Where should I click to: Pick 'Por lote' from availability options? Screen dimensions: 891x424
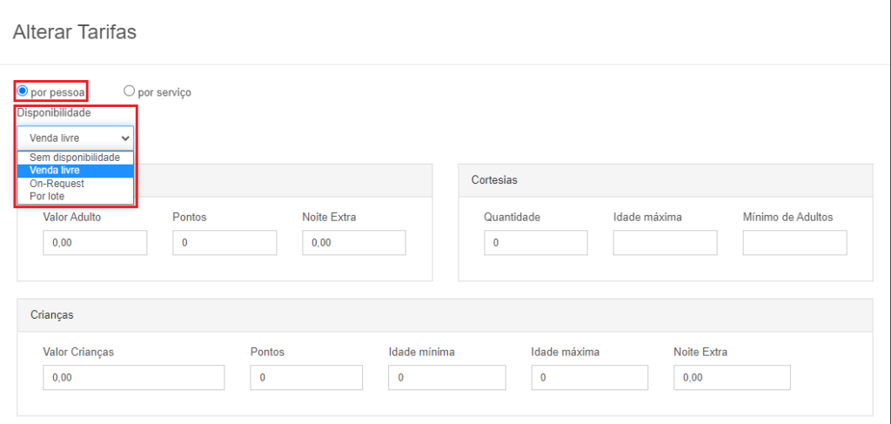pos(76,196)
